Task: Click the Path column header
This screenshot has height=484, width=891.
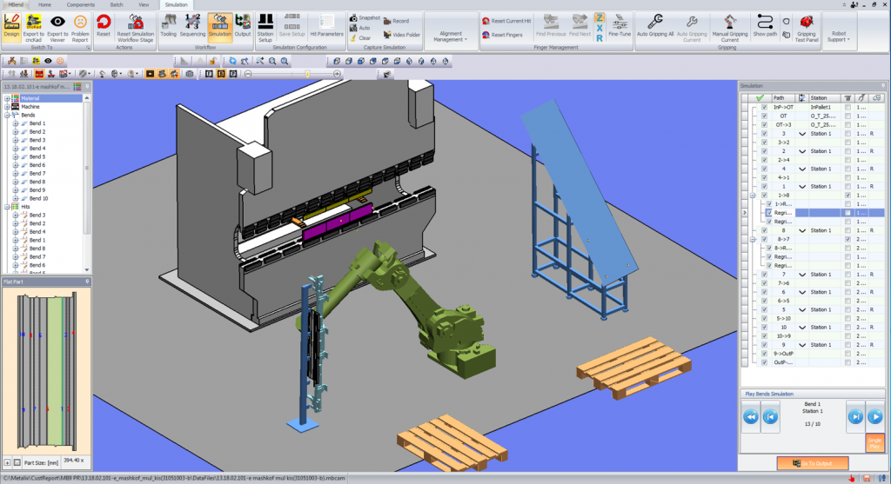Action: click(783, 98)
